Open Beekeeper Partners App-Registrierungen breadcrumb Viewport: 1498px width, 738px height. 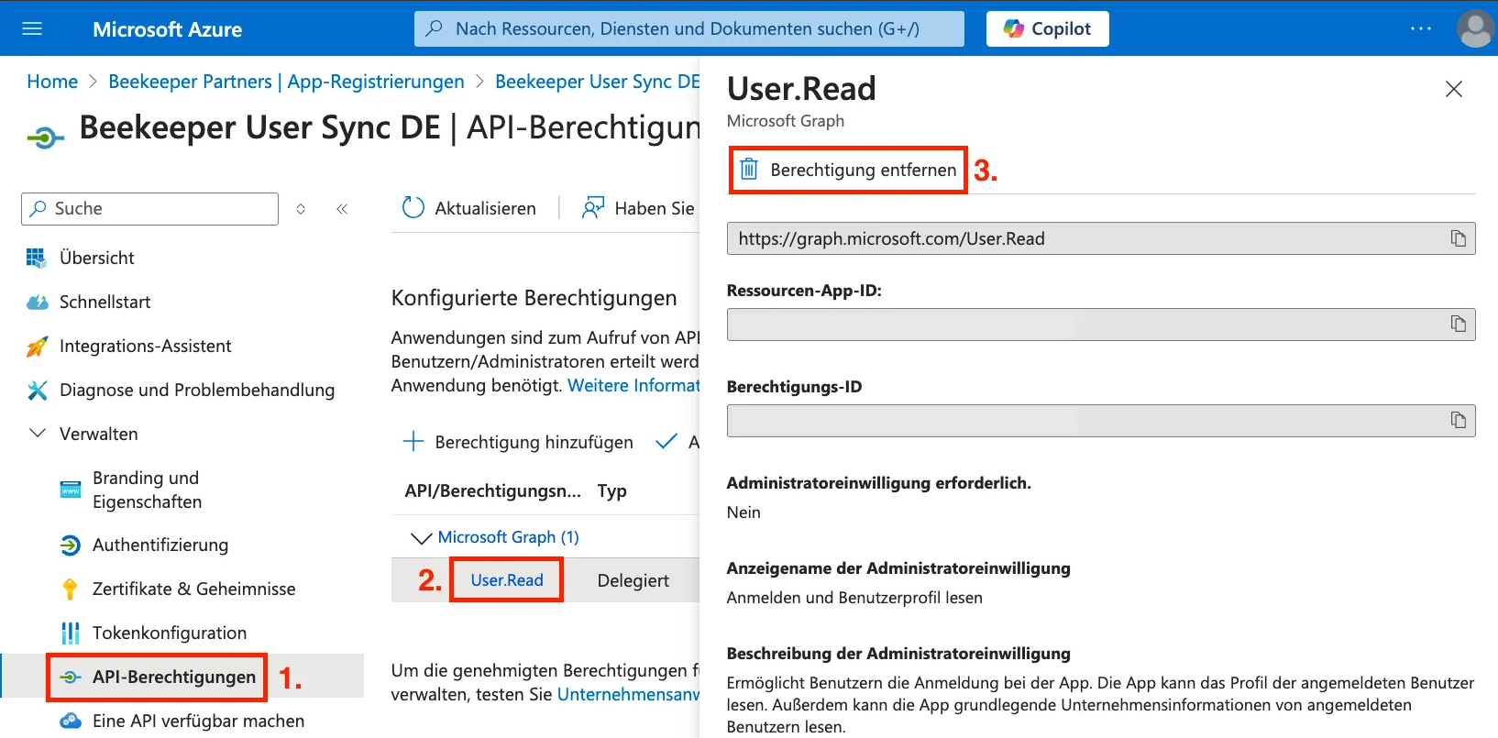coord(286,82)
